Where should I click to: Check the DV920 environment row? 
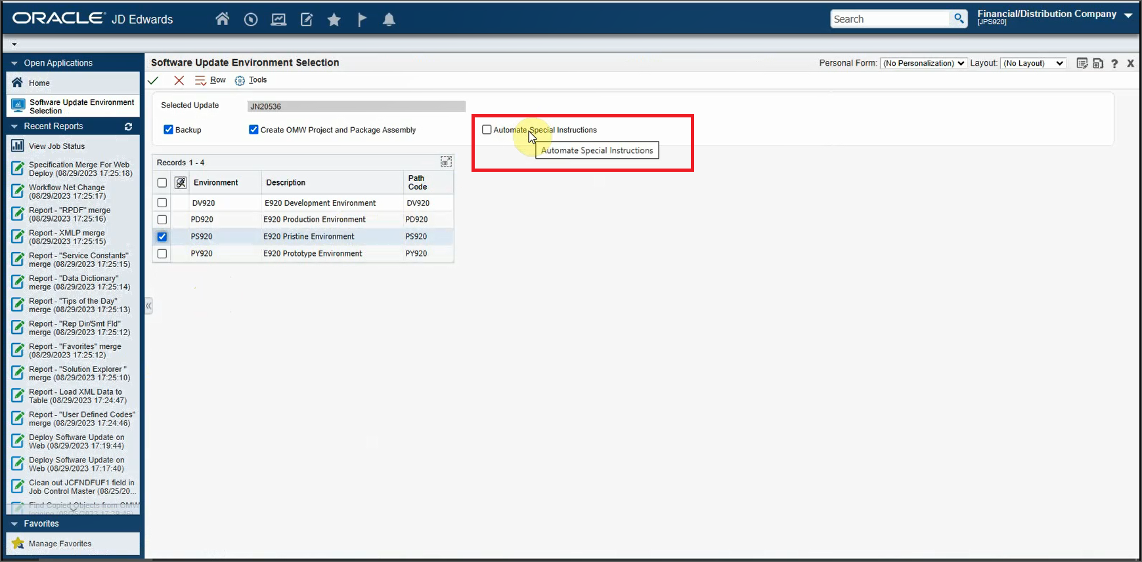(162, 203)
